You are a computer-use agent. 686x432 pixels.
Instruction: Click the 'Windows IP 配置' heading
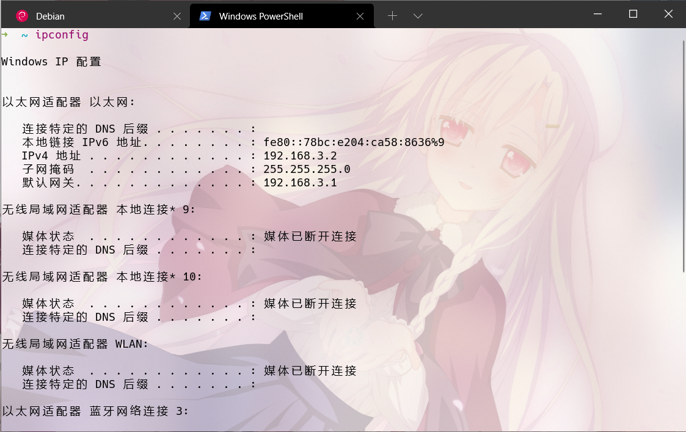(x=51, y=62)
